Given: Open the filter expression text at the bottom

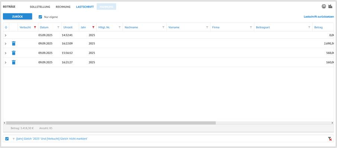Looking at the screenshot, I should [52, 139].
